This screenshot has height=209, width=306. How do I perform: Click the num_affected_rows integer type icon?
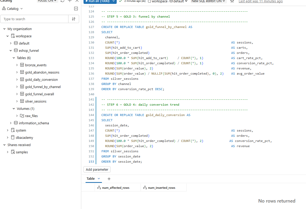click(99, 188)
